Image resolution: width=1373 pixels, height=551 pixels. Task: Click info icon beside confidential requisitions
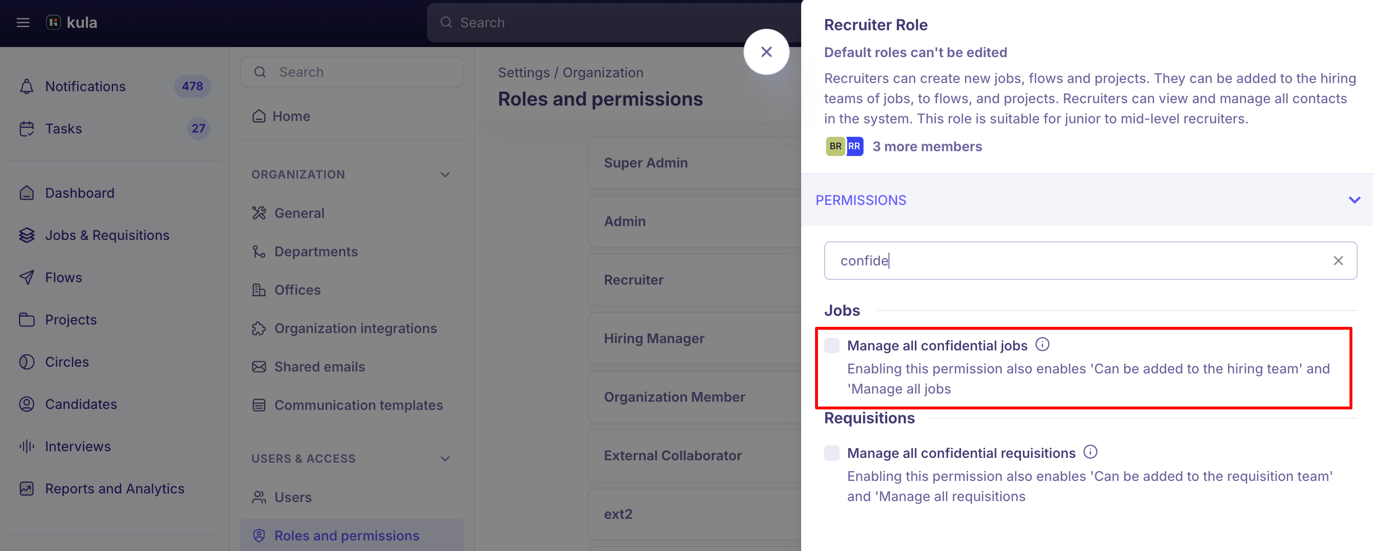[x=1090, y=452]
